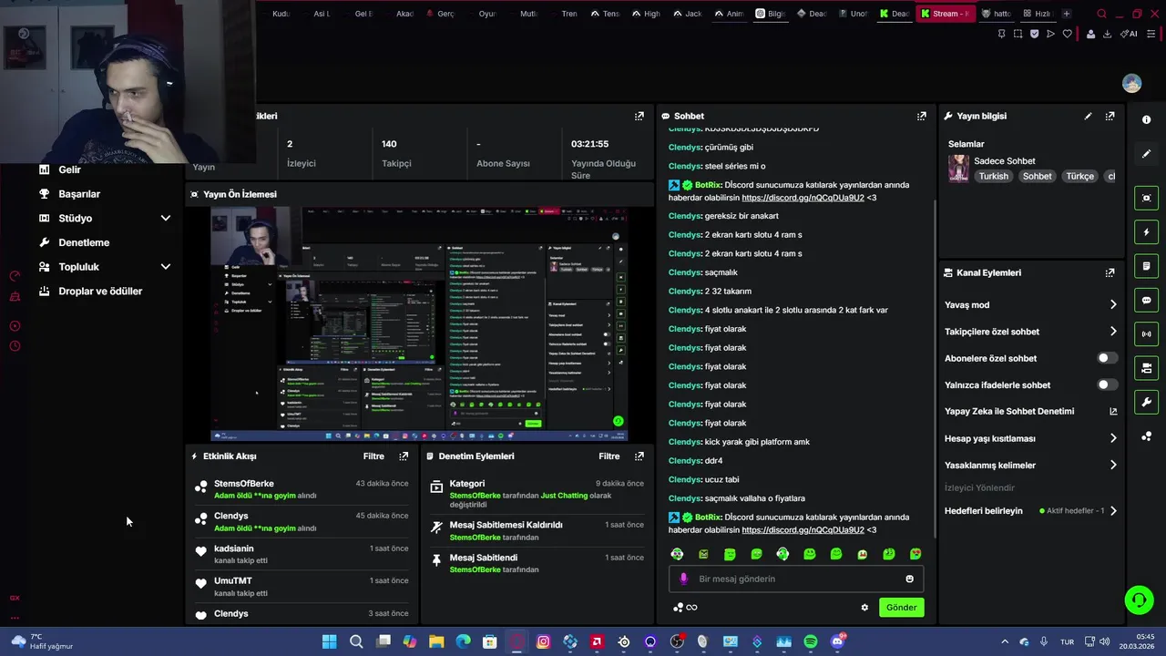This screenshot has height=656, width=1166.
Task: Pop out the Etkinlik Akışı panel
Action: point(404,456)
